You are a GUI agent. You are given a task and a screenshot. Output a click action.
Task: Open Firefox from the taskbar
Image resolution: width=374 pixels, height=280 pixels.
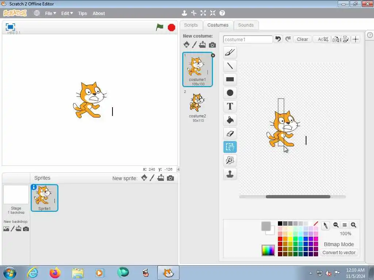[x=55, y=273]
